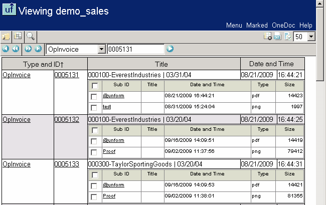Open the OpInvoice document type dropdown
The width and height of the screenshot is (326, 205).
pos(101,49)
